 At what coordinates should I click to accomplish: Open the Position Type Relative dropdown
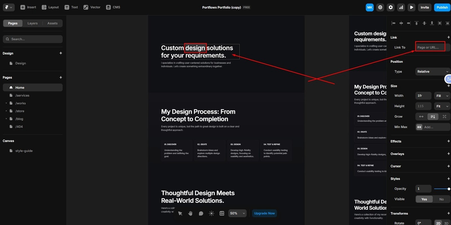coord(433,72)
